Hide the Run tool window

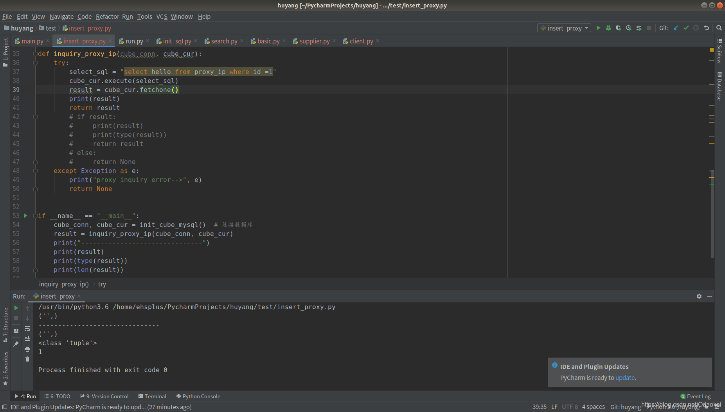pyautogui.click(x=709, y=296)
